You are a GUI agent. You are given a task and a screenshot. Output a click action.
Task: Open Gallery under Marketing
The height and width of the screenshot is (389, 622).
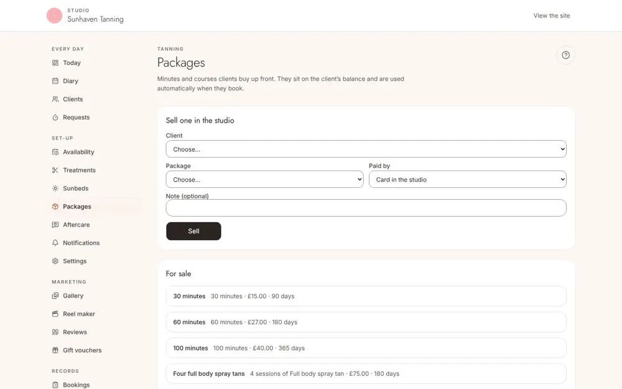tap(73, 296)
